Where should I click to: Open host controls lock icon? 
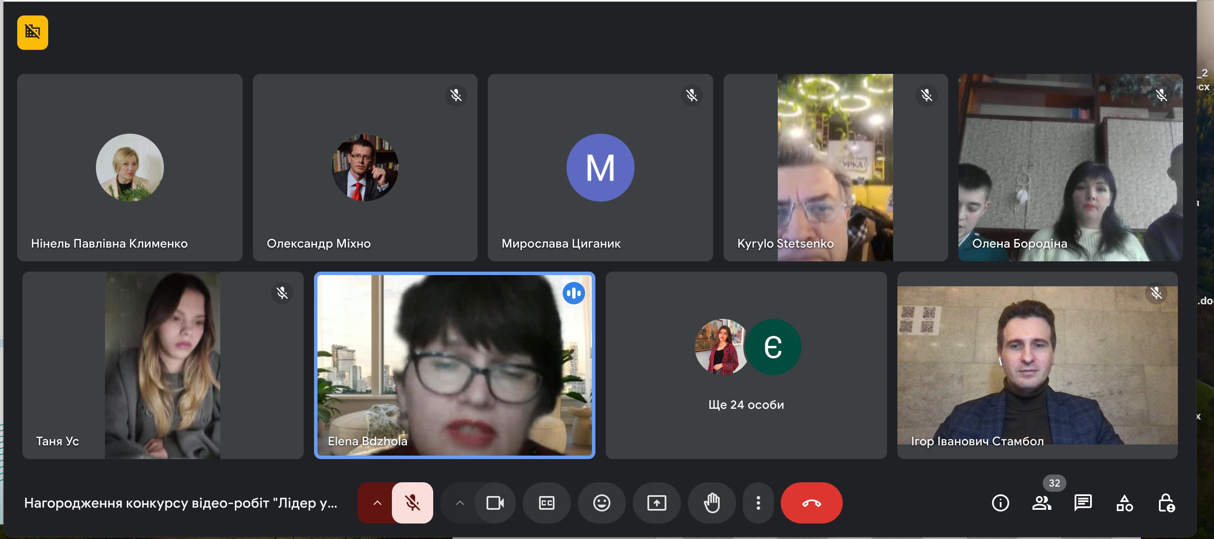pos(1166,503)
